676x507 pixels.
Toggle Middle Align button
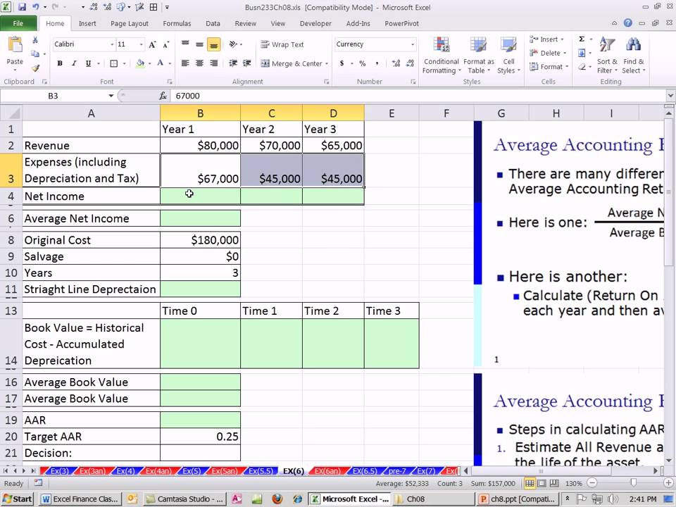[x=199, y=44]
